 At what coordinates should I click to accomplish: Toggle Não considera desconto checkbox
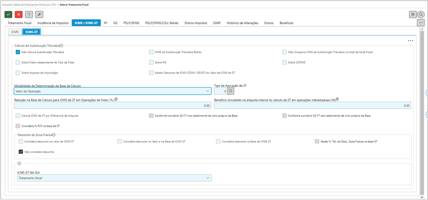coord(21,152)
